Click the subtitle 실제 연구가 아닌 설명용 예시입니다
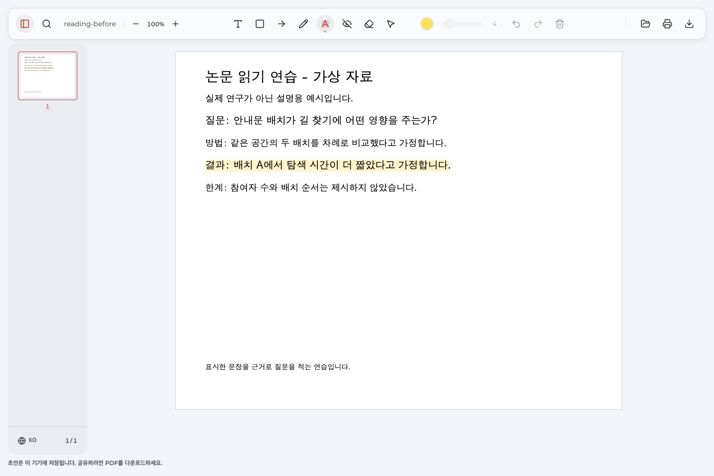The image size is (714, 476). click(279, 98)
